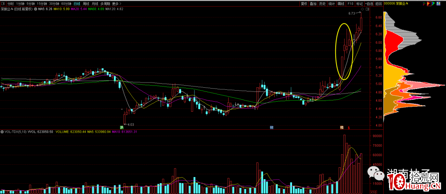The width and height of the screenshot is (446, 194).
Task: Click the MA10: 5.99 label
Action: pos(62,9)
